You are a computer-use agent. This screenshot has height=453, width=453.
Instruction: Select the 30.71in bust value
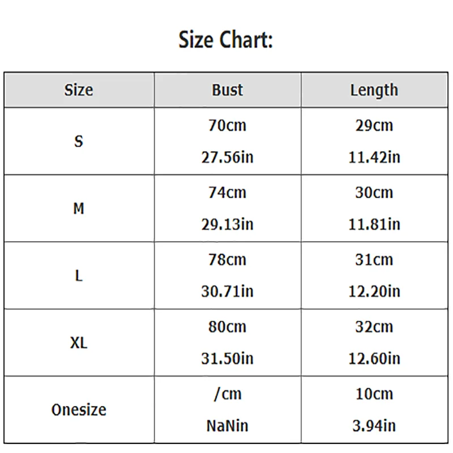click(x=228, y=292)
